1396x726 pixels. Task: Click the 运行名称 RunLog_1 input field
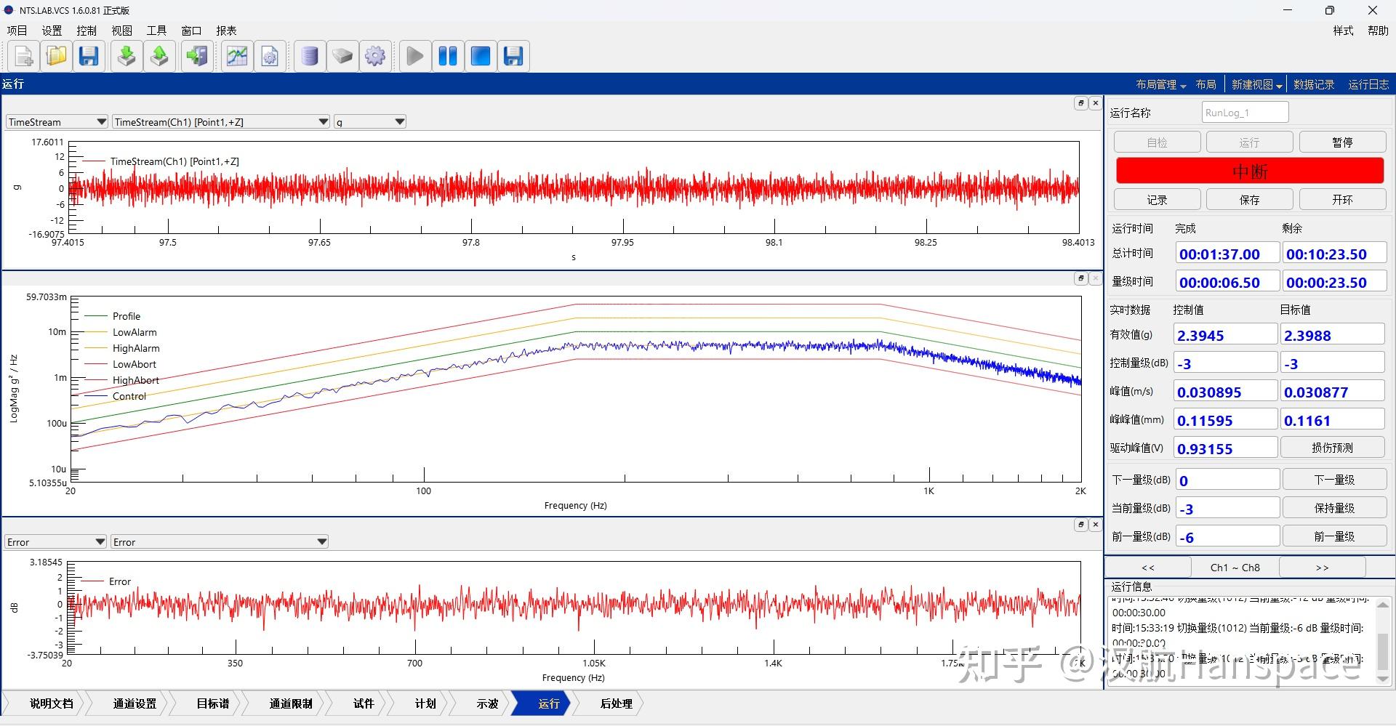[1245, 113]
